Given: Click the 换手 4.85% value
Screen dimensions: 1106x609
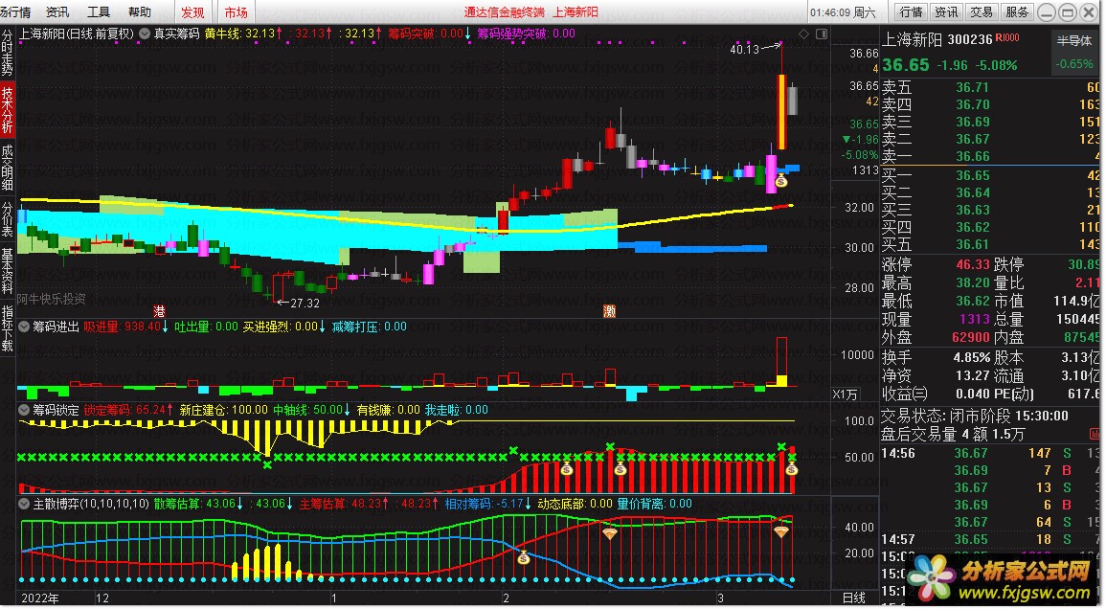Looking at the screenshot, I should (972, 357).
